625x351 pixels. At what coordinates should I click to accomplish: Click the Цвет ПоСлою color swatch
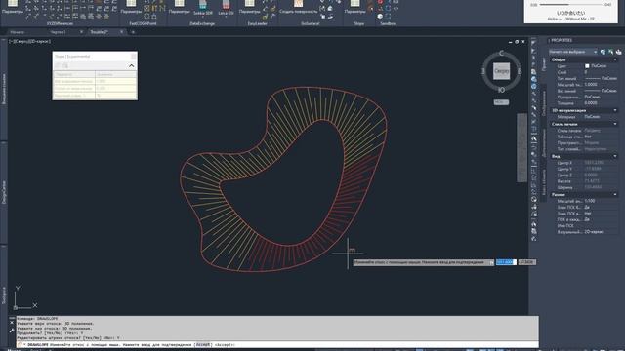(x=587, y=66)
